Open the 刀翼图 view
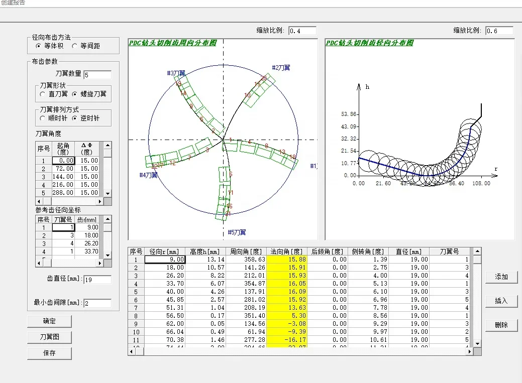 (x=49, y=337)
